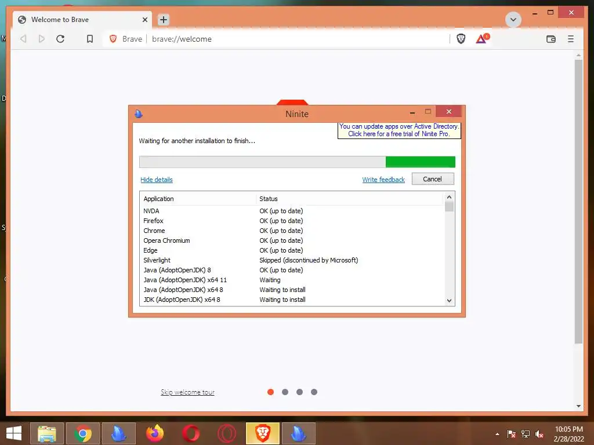Open the tab search dropdown in Brave
594x445 pixels.
click(513, 20)
